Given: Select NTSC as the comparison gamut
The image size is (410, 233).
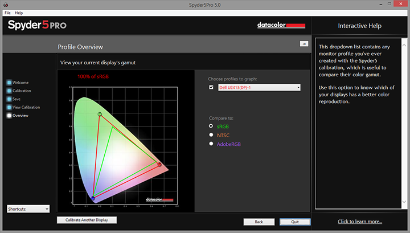Looking at the screenshot, I should (211, 135).
